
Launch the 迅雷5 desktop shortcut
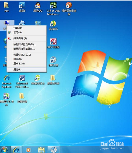coord(22,5)
